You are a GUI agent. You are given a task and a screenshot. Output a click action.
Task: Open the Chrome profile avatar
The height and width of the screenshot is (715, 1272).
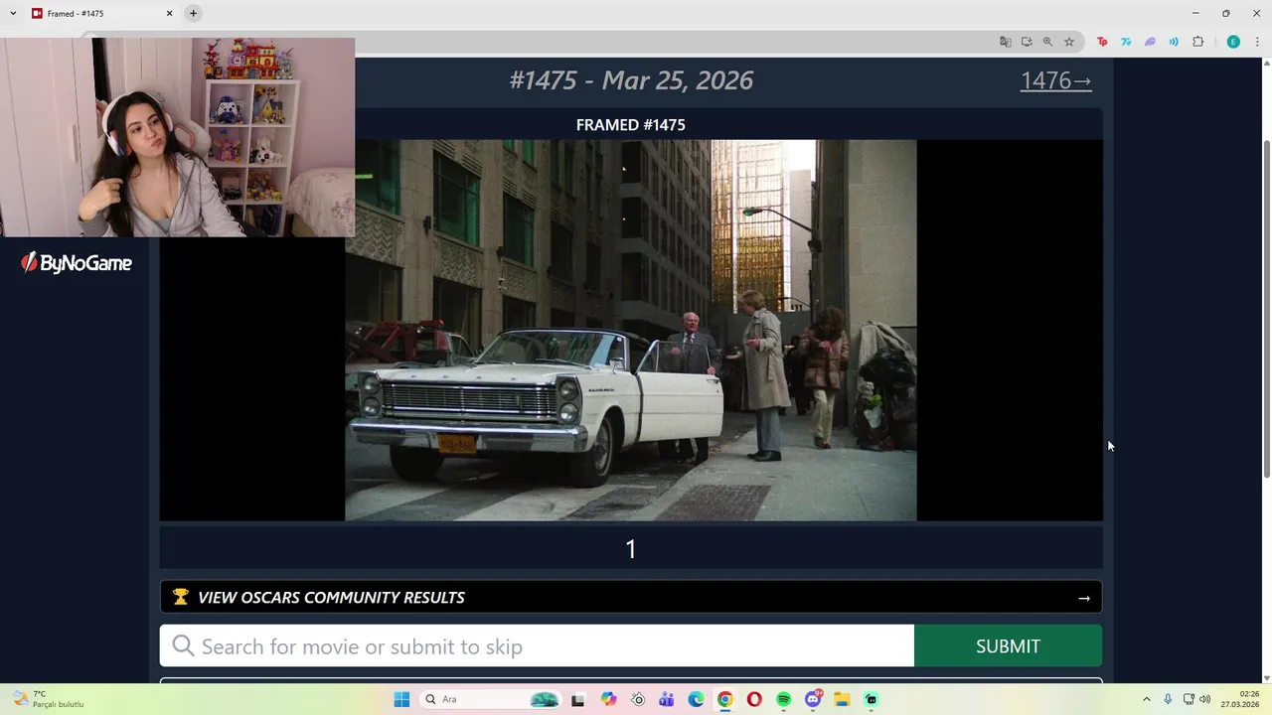(x=1233, y=42)
